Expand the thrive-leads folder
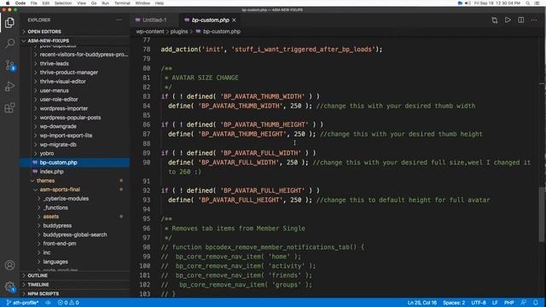Viewport: 546px width, 307px height. [x=75, y=64]
